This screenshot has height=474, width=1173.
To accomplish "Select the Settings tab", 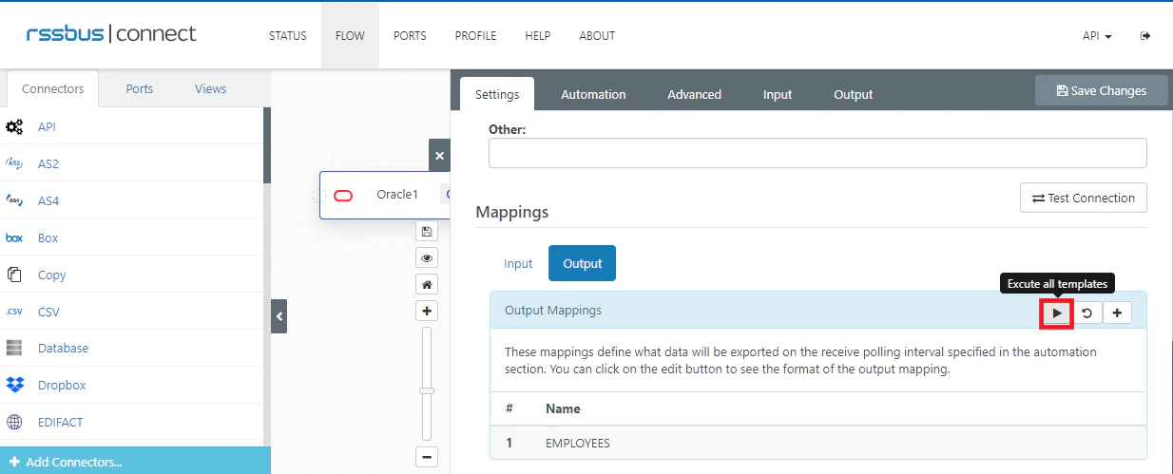I will click(497, 94).
